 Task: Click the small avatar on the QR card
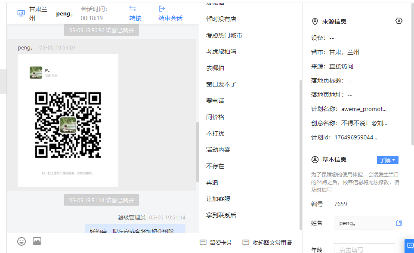click(36, 72)
